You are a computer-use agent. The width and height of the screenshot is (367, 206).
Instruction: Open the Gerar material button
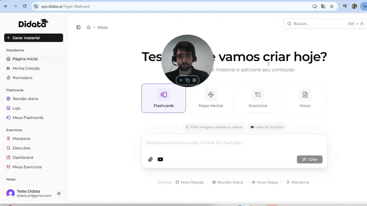34,38
